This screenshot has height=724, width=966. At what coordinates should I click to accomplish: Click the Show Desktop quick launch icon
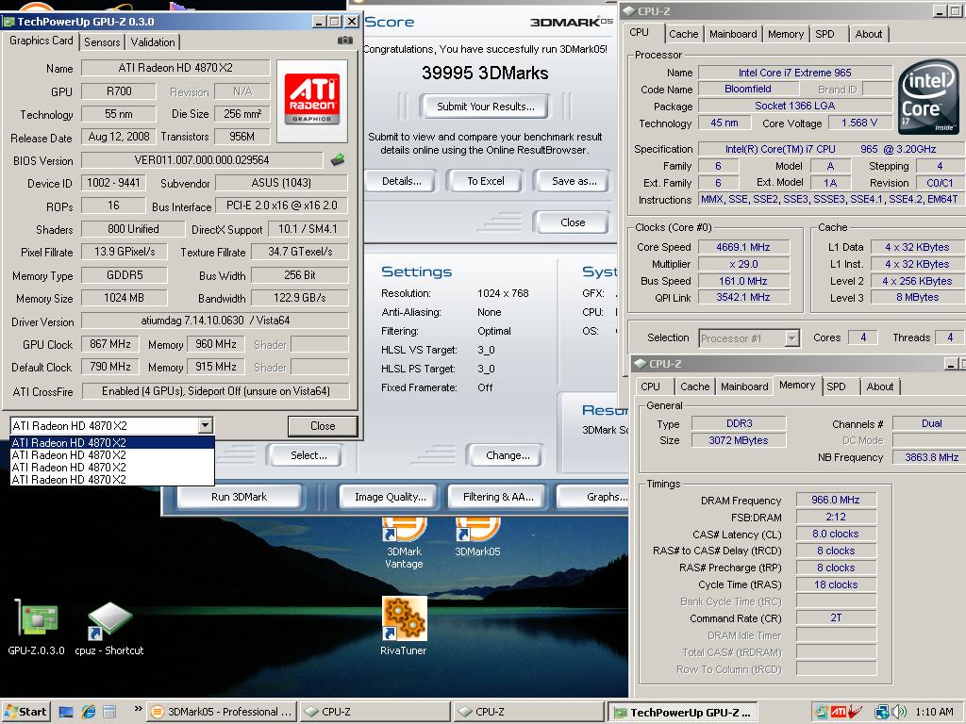tap(66, 712)
